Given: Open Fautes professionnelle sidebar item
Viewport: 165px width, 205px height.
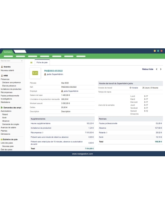Looking at the screenshot, I should pos(10,96).
